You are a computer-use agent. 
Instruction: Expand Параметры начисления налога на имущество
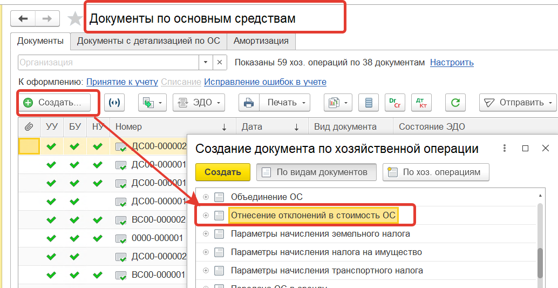point(206,252)
